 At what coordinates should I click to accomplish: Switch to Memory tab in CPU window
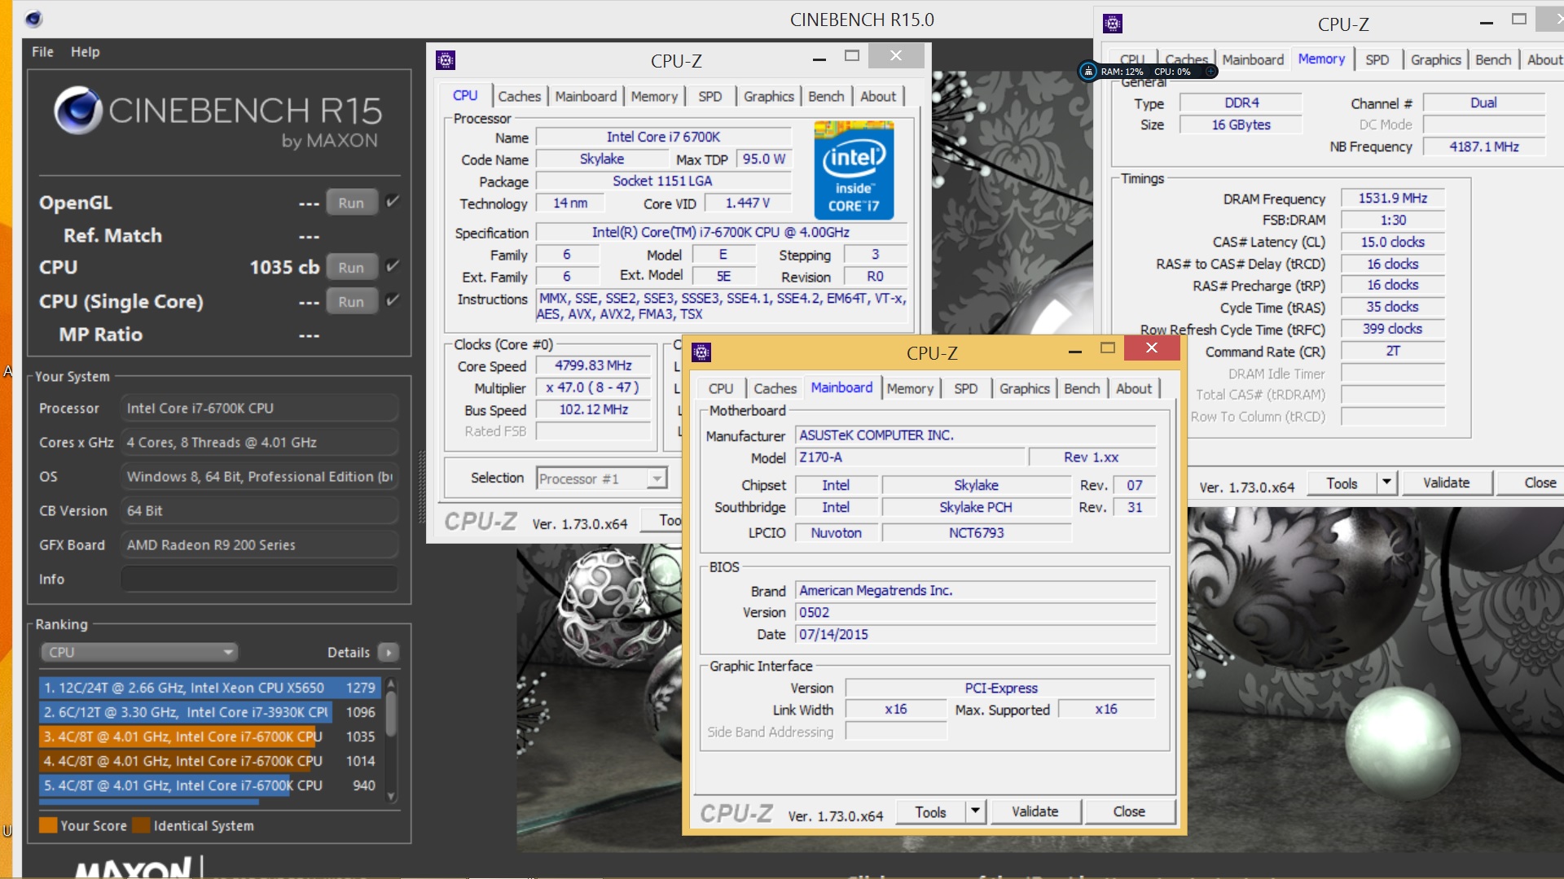pos(653,97)
